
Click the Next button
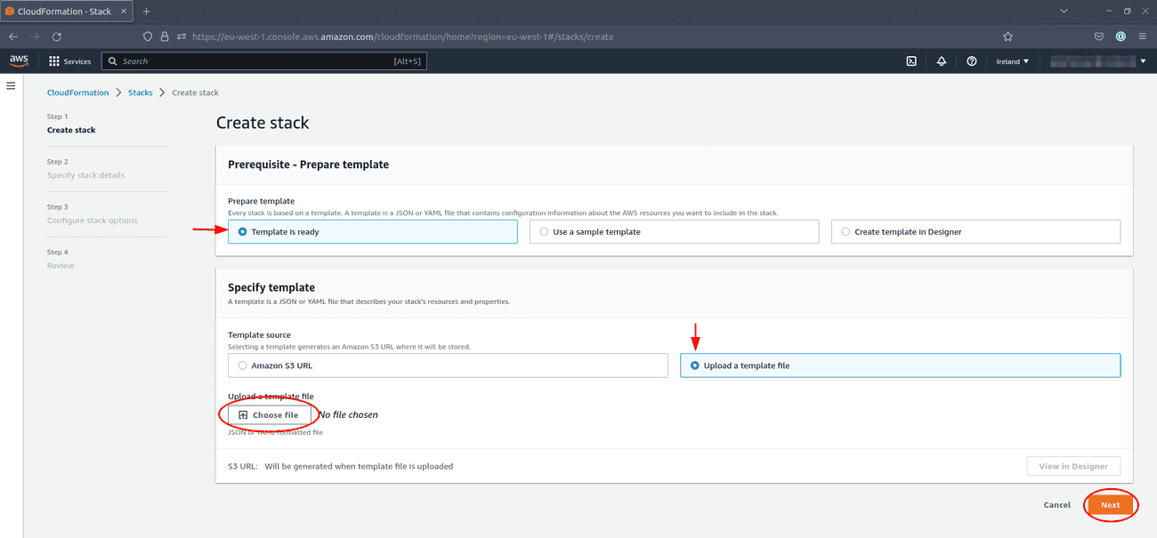tap(1110, 504)
